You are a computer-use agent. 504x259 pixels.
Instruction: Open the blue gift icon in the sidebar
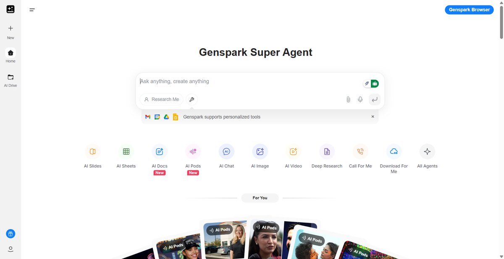(x=10, y=234)
